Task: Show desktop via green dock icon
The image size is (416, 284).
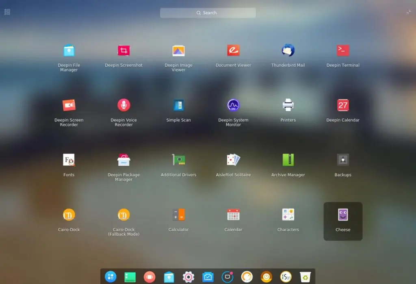Action: pyautogui.click(x=130, y=277)
